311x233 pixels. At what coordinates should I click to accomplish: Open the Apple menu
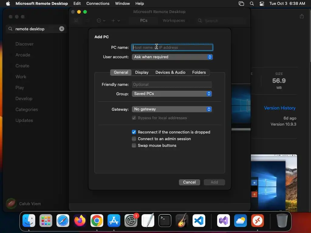8,3
